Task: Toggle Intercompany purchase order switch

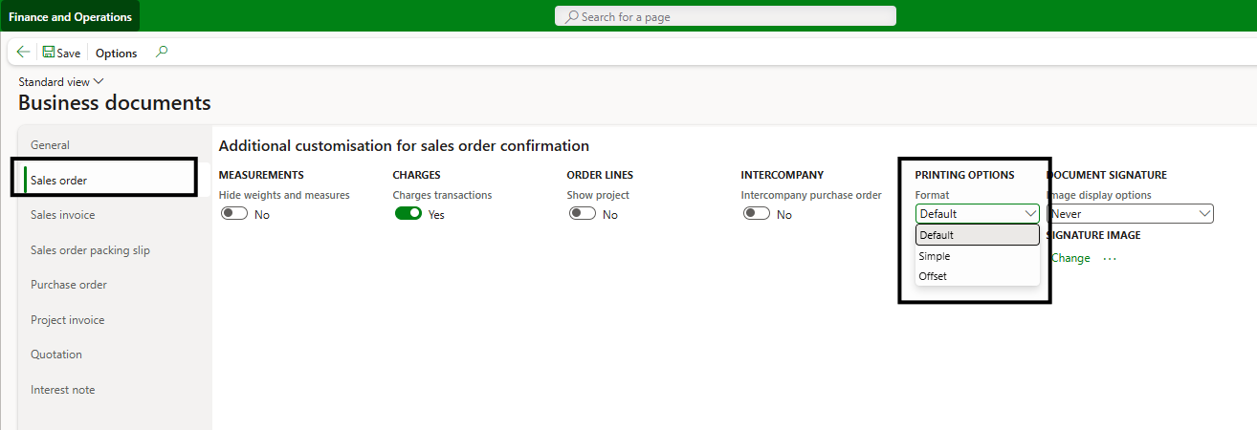Action: pyautogui.click(x=757, y=214)
